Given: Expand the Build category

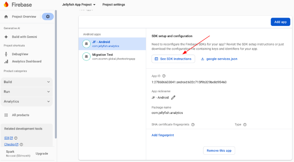Looking at the screenshot, I should (x=26, y=82).
